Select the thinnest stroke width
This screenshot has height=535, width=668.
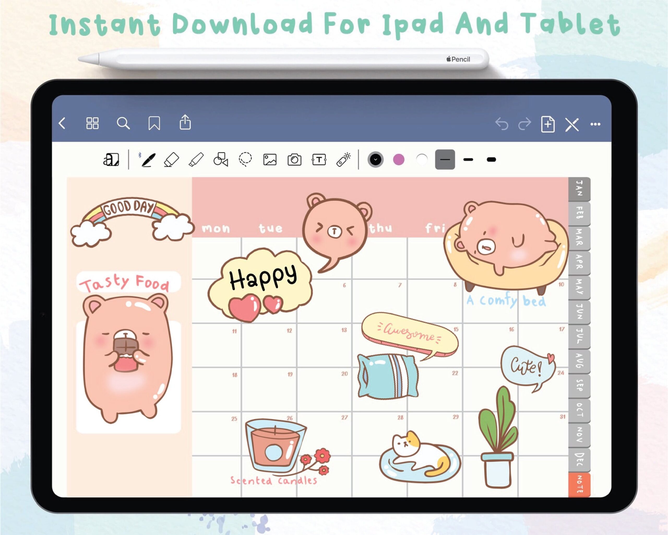pyautogui.click(x=445, y=160)
